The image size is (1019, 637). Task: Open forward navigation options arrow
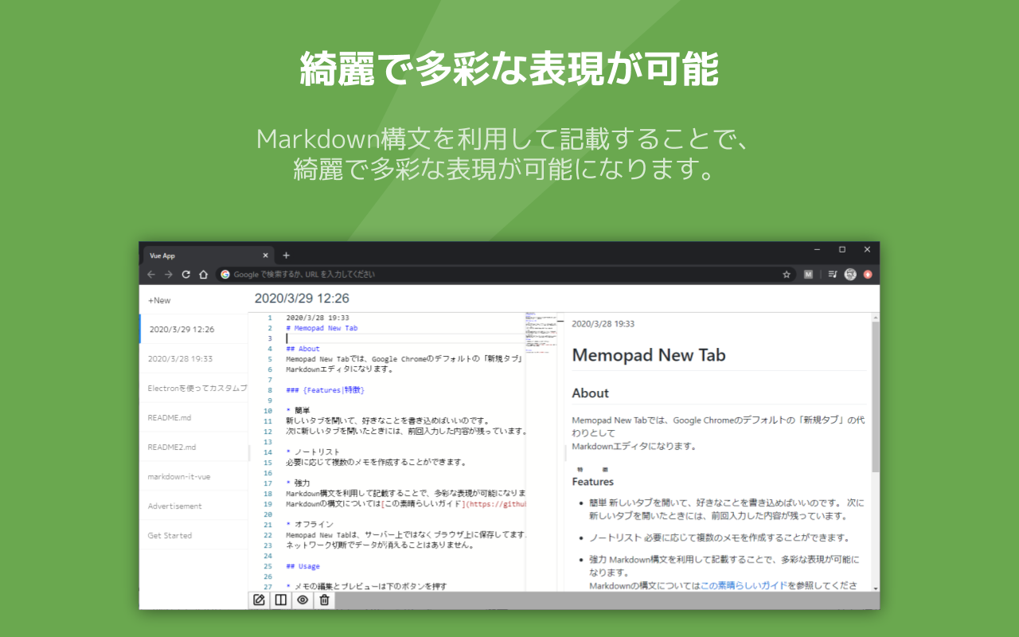click(x=168, y=274)
